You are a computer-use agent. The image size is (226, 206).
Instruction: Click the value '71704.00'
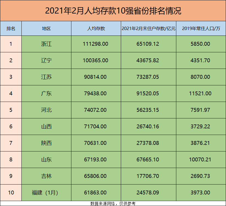click(x=95, y=127)
